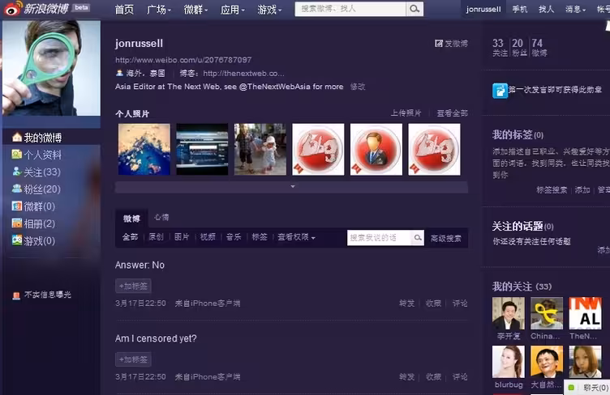This screenshot has width=610, height=395.
Task: Open the 查看权限 filter dropdown
Action: pos(296,237)
